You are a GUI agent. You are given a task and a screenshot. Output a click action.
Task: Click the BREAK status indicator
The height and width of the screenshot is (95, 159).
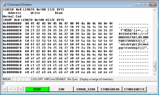(x=7, y=79)
